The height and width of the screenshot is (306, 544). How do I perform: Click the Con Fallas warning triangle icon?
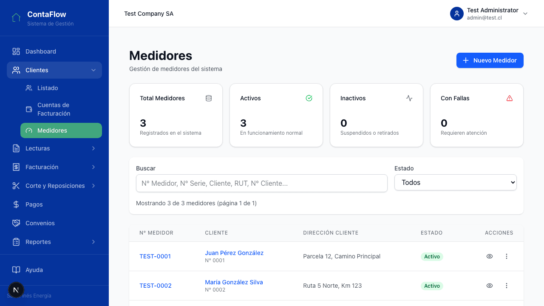[510, 98]
